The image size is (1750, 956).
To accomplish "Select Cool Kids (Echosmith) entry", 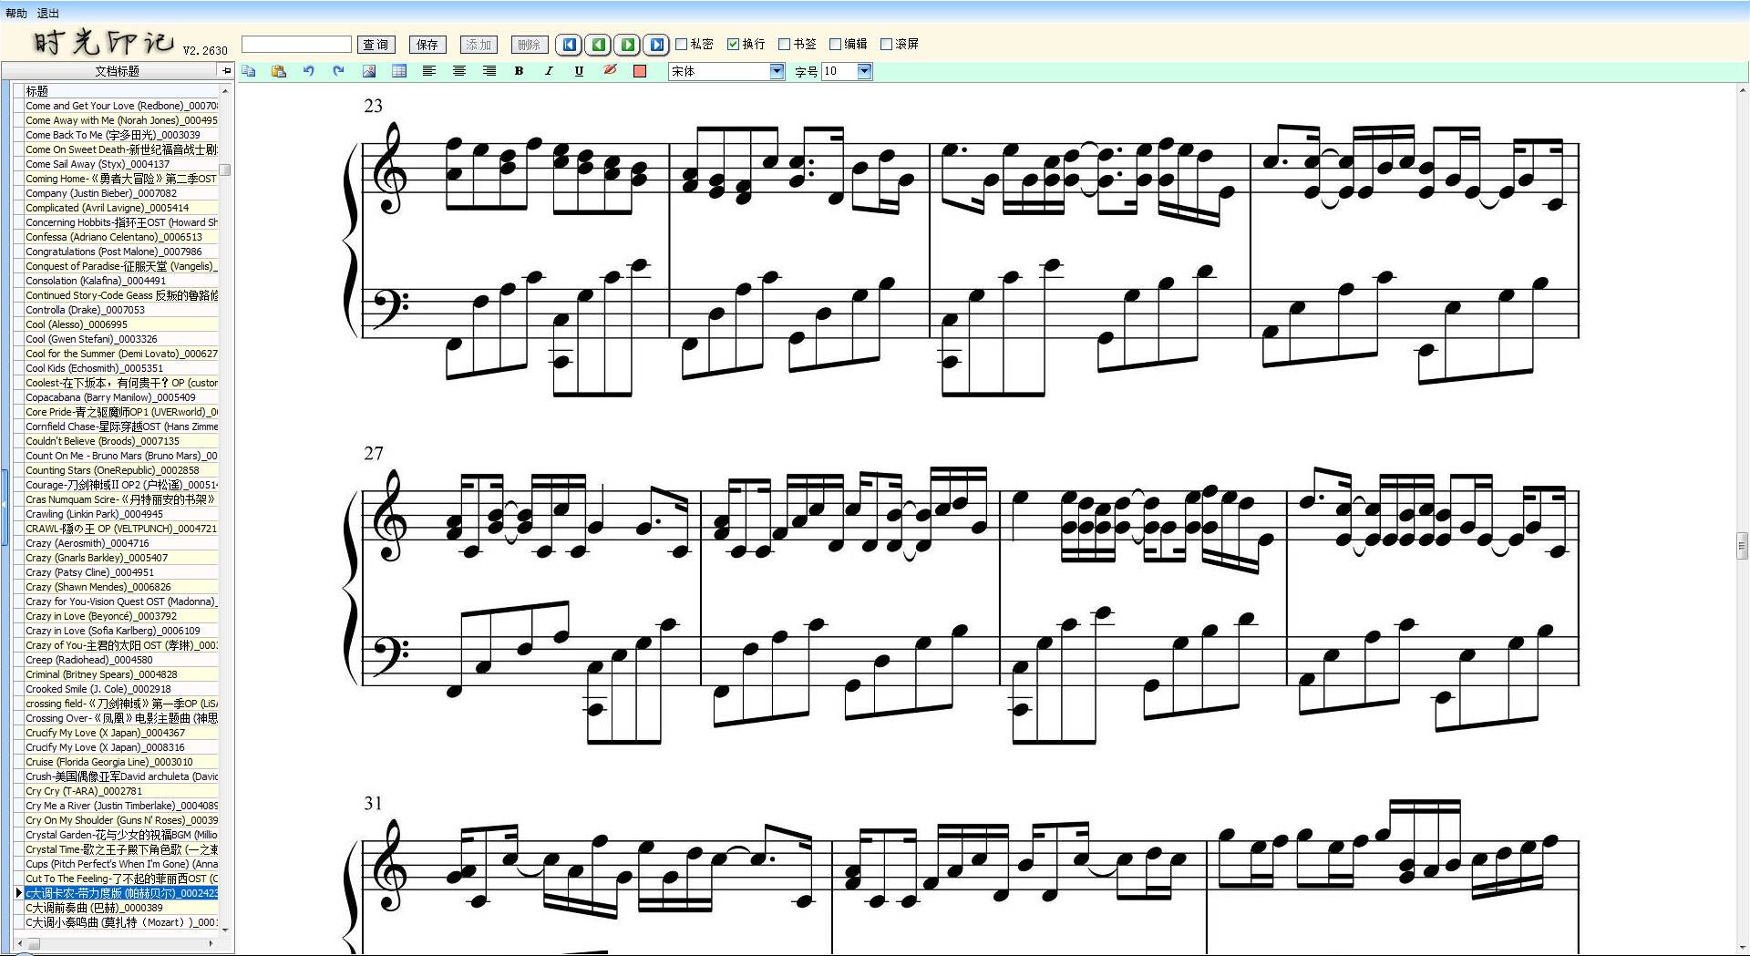I will (x=121, y=368).
